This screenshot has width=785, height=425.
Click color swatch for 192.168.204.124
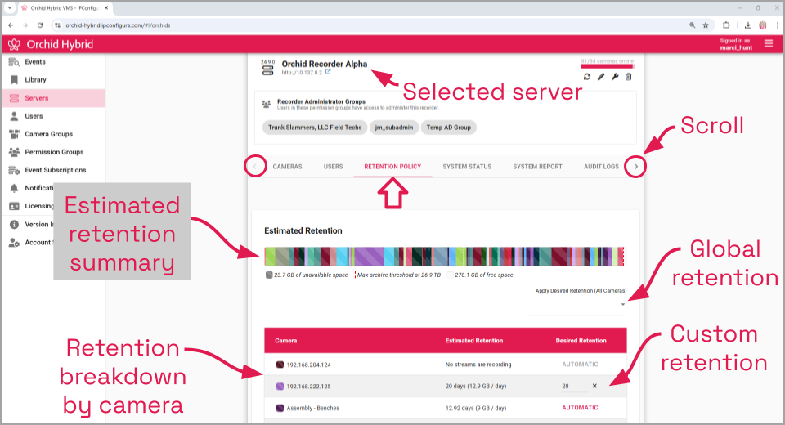click(x=280, y=365)
